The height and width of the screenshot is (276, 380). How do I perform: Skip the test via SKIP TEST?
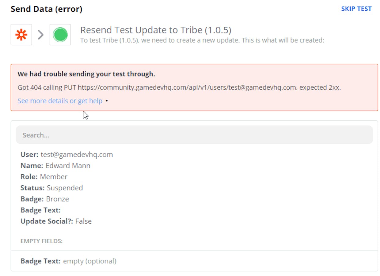click(356, 9)
